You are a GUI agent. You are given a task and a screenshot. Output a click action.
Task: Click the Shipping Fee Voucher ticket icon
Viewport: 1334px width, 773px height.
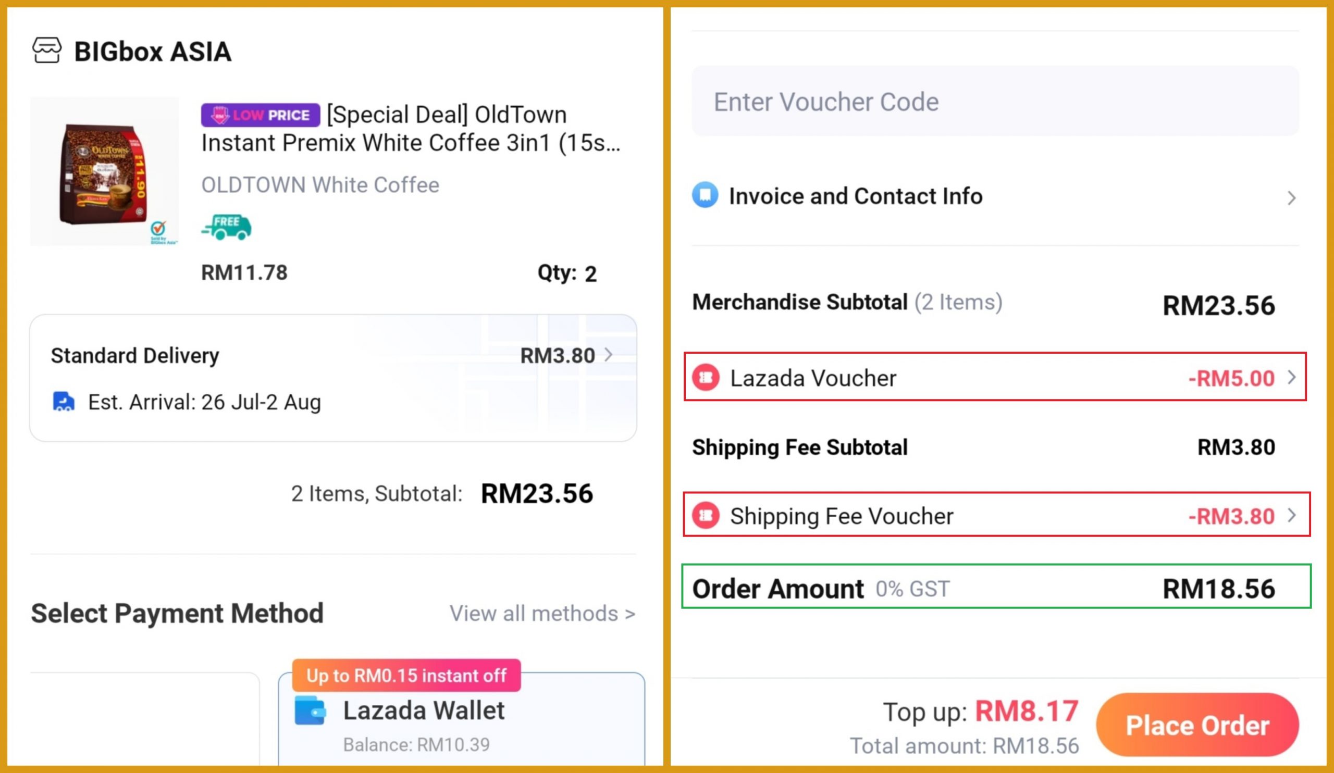tap(706, 515)
